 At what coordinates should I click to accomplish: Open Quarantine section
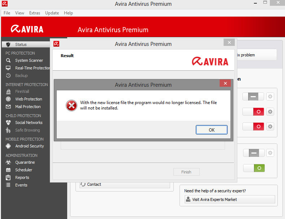(25, 162)
